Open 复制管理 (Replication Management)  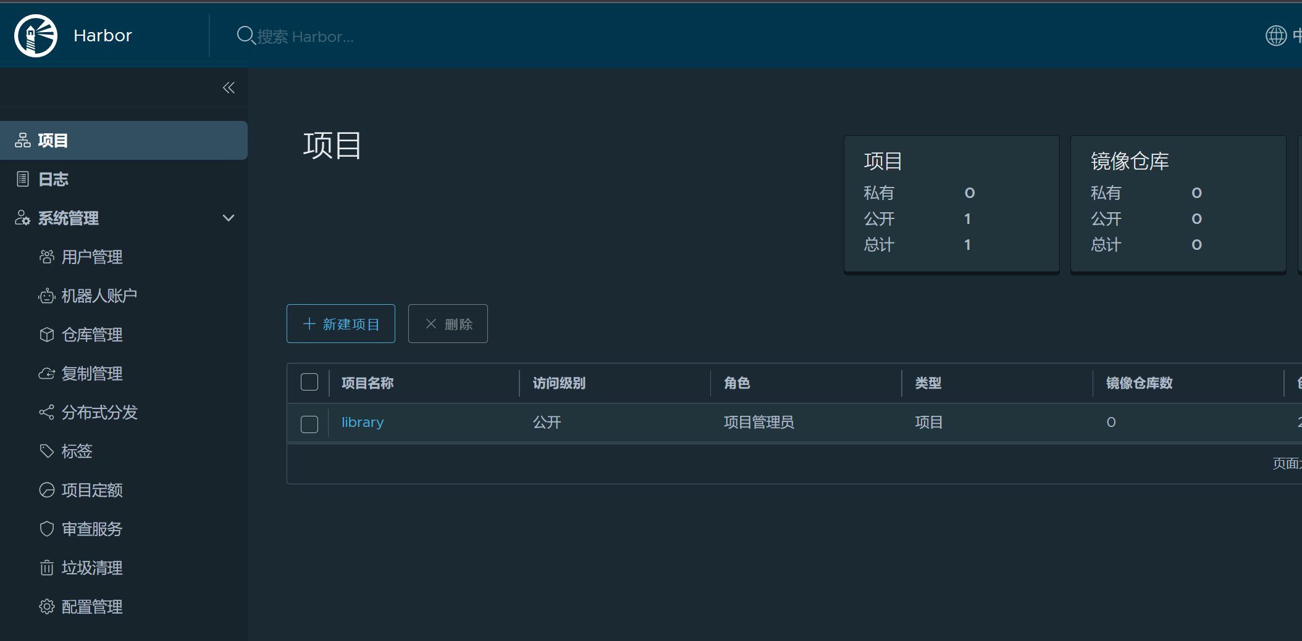click(x=91, y=373)
